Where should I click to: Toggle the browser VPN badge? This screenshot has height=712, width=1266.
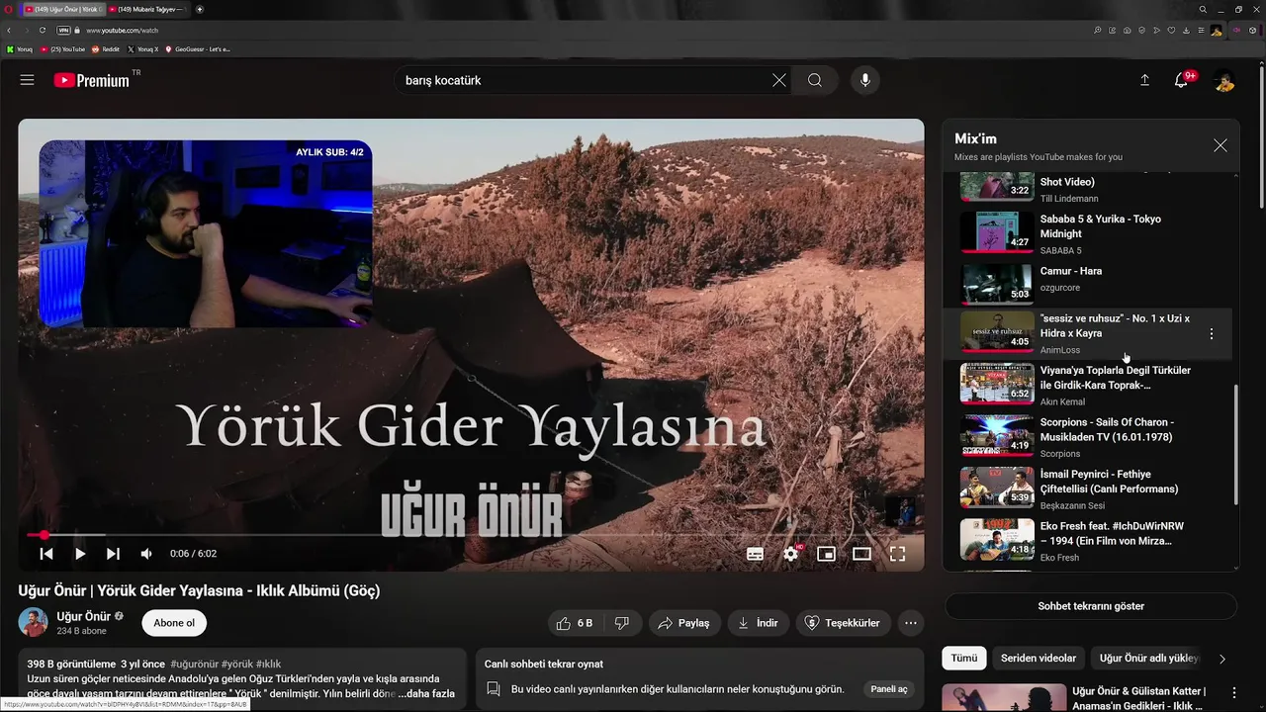tap(63, 31)
